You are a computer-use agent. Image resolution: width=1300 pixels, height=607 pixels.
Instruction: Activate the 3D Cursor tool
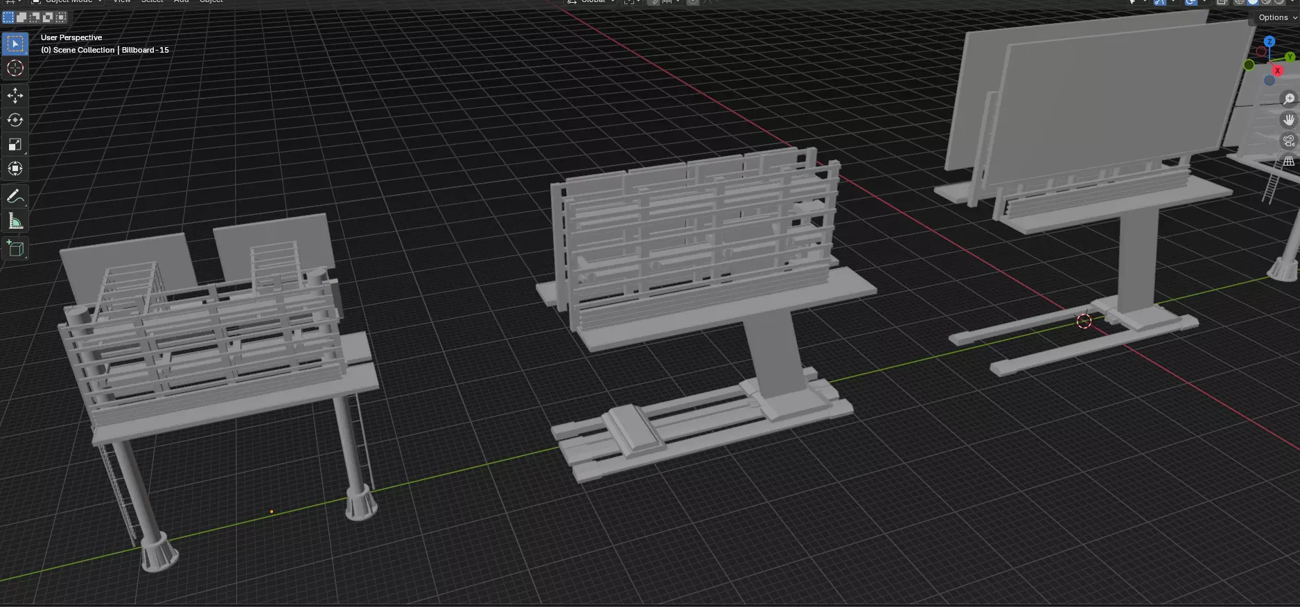click(15, 68)
